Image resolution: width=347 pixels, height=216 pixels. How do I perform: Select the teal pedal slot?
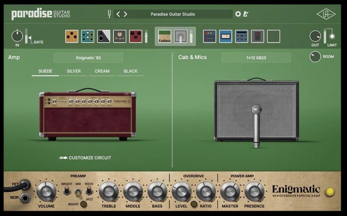pos(88,36)
